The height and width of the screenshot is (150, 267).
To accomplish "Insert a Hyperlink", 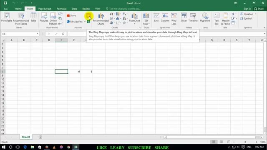I will click(205, 17).
